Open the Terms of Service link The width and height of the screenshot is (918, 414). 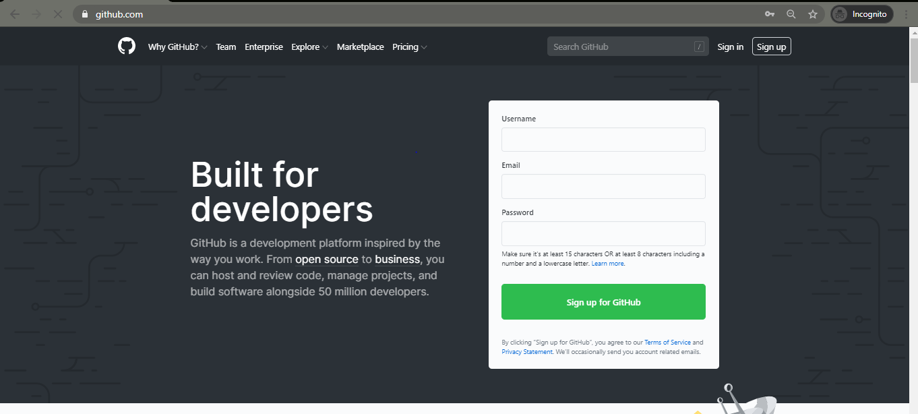click(x=667, y=343)
